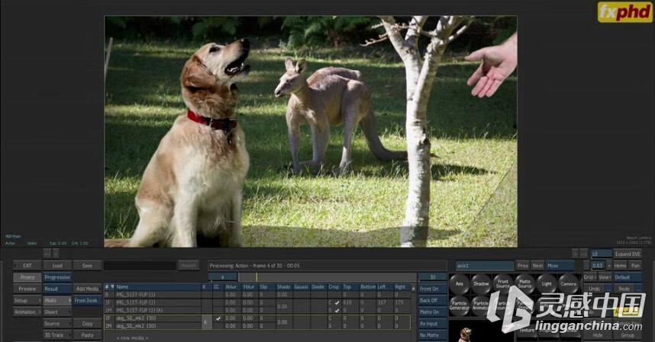Add a Camera node
The height and width of the screenshot is (342, 655).
point(568,284)
